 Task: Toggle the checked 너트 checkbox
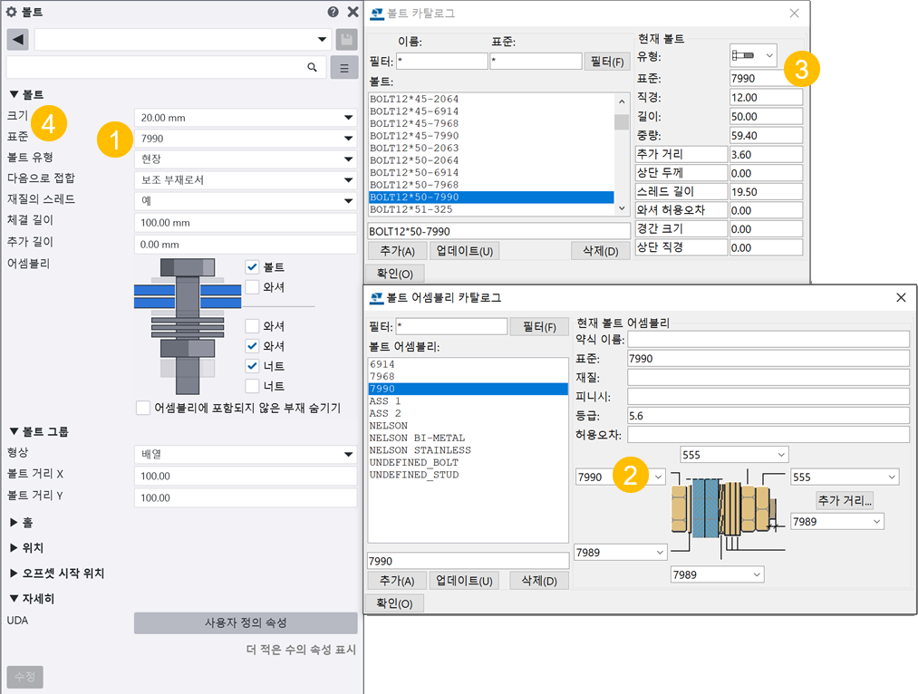tap(252, 366)
